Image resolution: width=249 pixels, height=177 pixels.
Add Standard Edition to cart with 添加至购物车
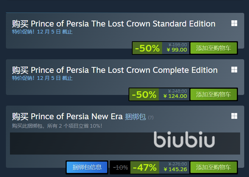tap(214, 48)
